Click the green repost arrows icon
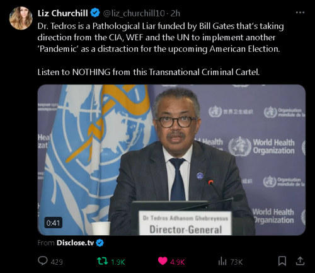315x273 pixels. pyautogui.click(x=103, y=261)
